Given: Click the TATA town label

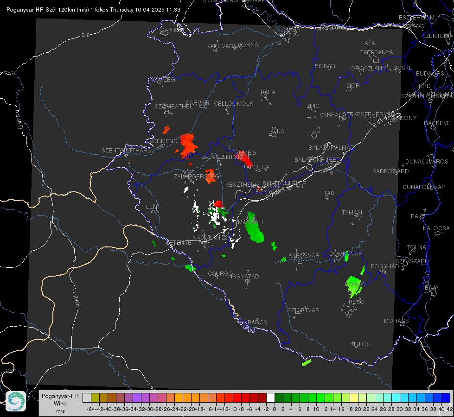Looking at the screenshot, I should coord(368,43).
